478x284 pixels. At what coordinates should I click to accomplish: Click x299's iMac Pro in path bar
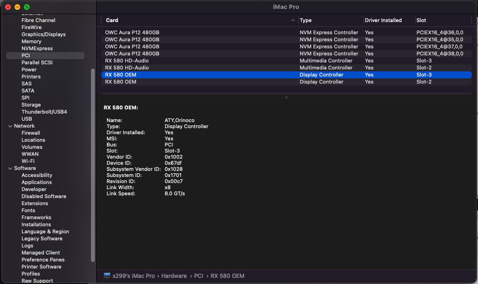coord(134,276)
